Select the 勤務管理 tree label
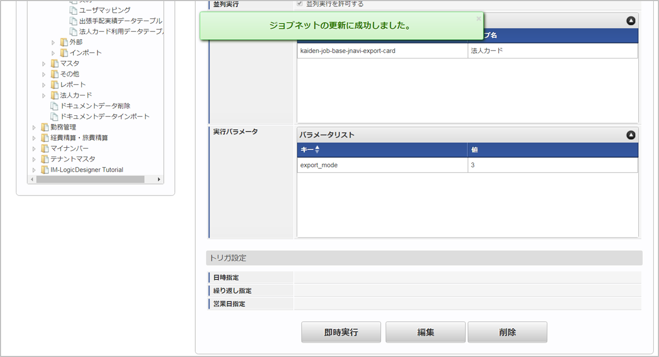The width and height of the screenshot is (659, 357). coord(63,127)
